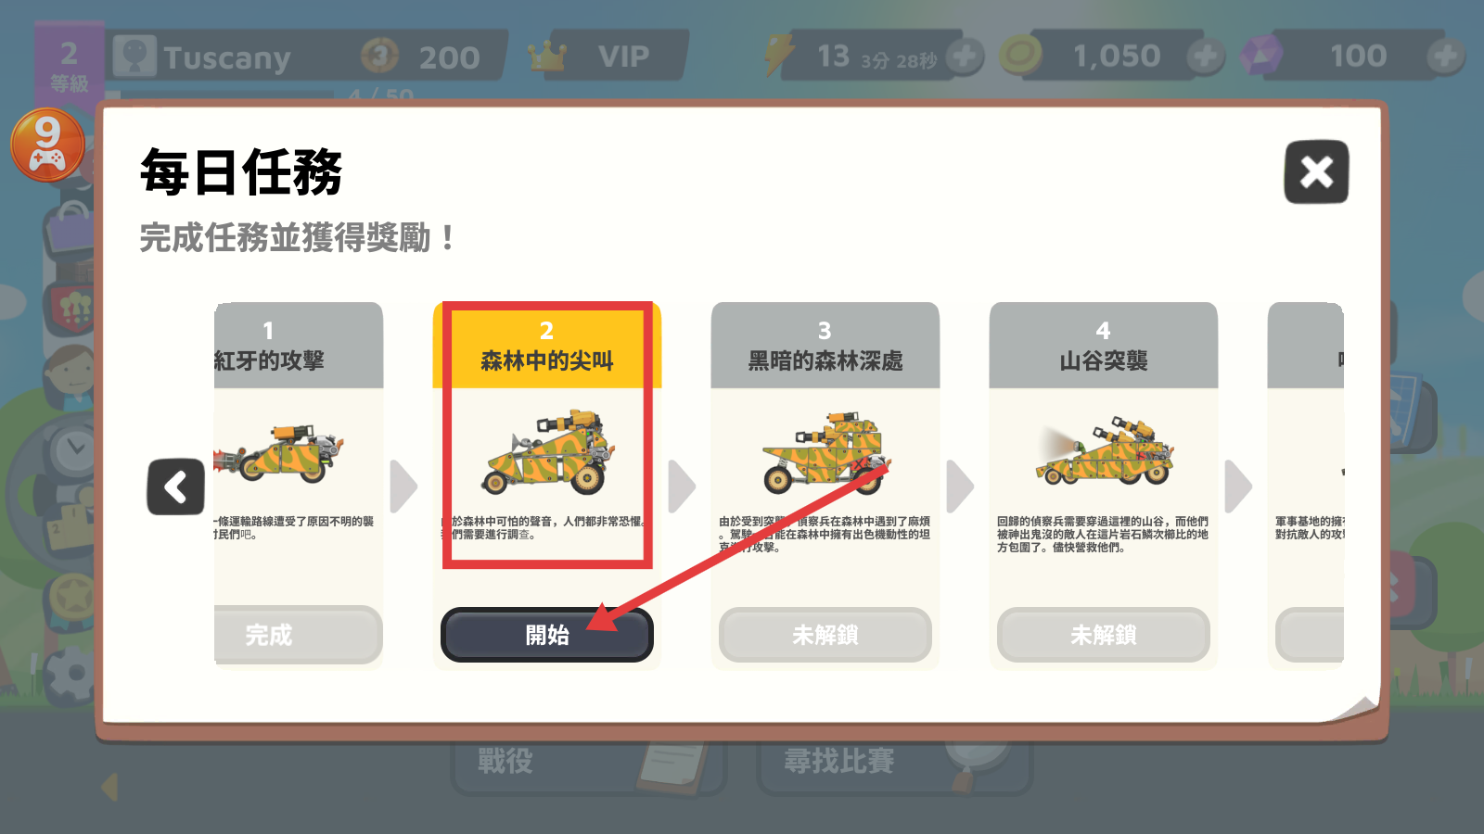Click the mission 4 rocket vehicle thumbnail
This screenshot has height=834, width=1484.
point(1105,451)
